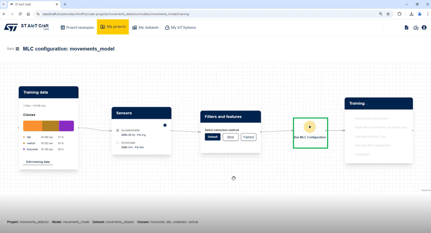Click Accelerometer ODR 60 Hz text
The image size is (431, 233).
coord(133,135)
